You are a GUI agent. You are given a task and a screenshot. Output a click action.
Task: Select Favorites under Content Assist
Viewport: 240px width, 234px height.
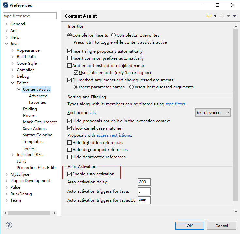pos(38,102)
